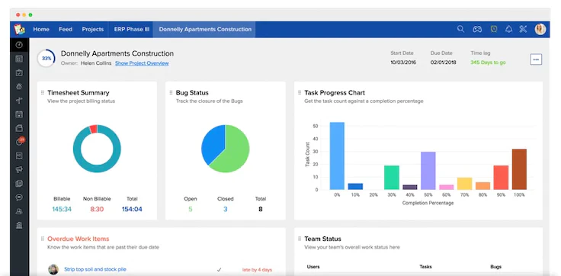
Task: Open the three-dot project options menu
Action: [x=536, y=59]
